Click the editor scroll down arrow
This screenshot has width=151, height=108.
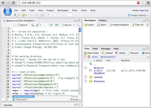click(x=80, y=94)
